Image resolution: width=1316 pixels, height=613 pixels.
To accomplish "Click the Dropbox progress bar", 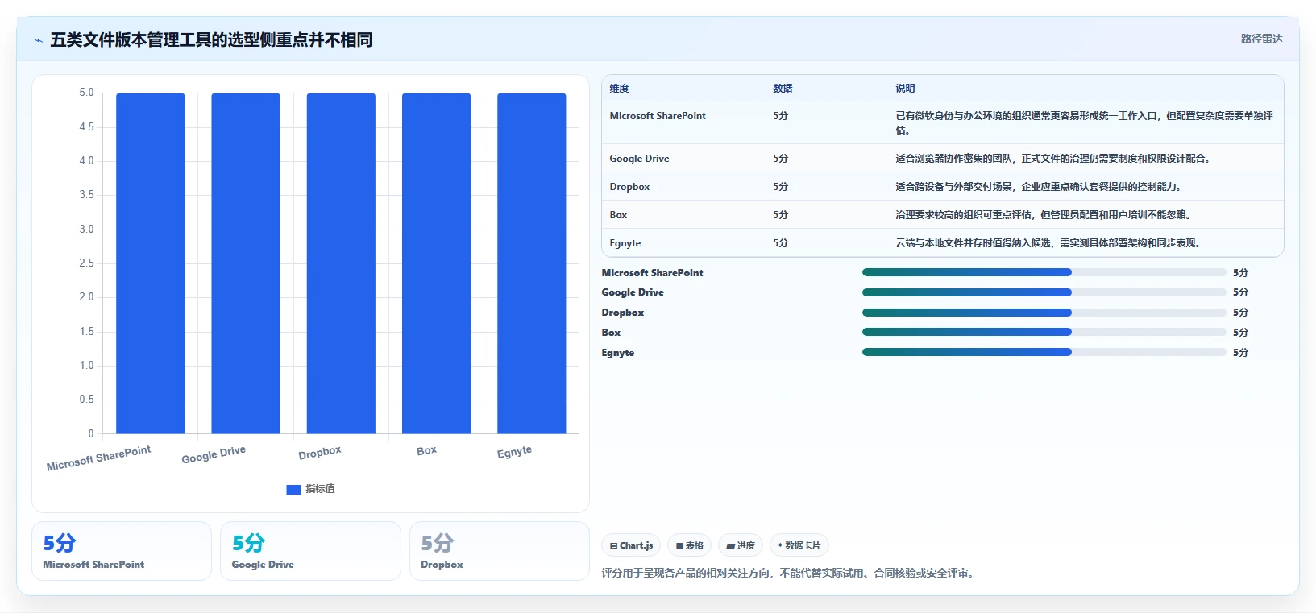I will 1044,313.
